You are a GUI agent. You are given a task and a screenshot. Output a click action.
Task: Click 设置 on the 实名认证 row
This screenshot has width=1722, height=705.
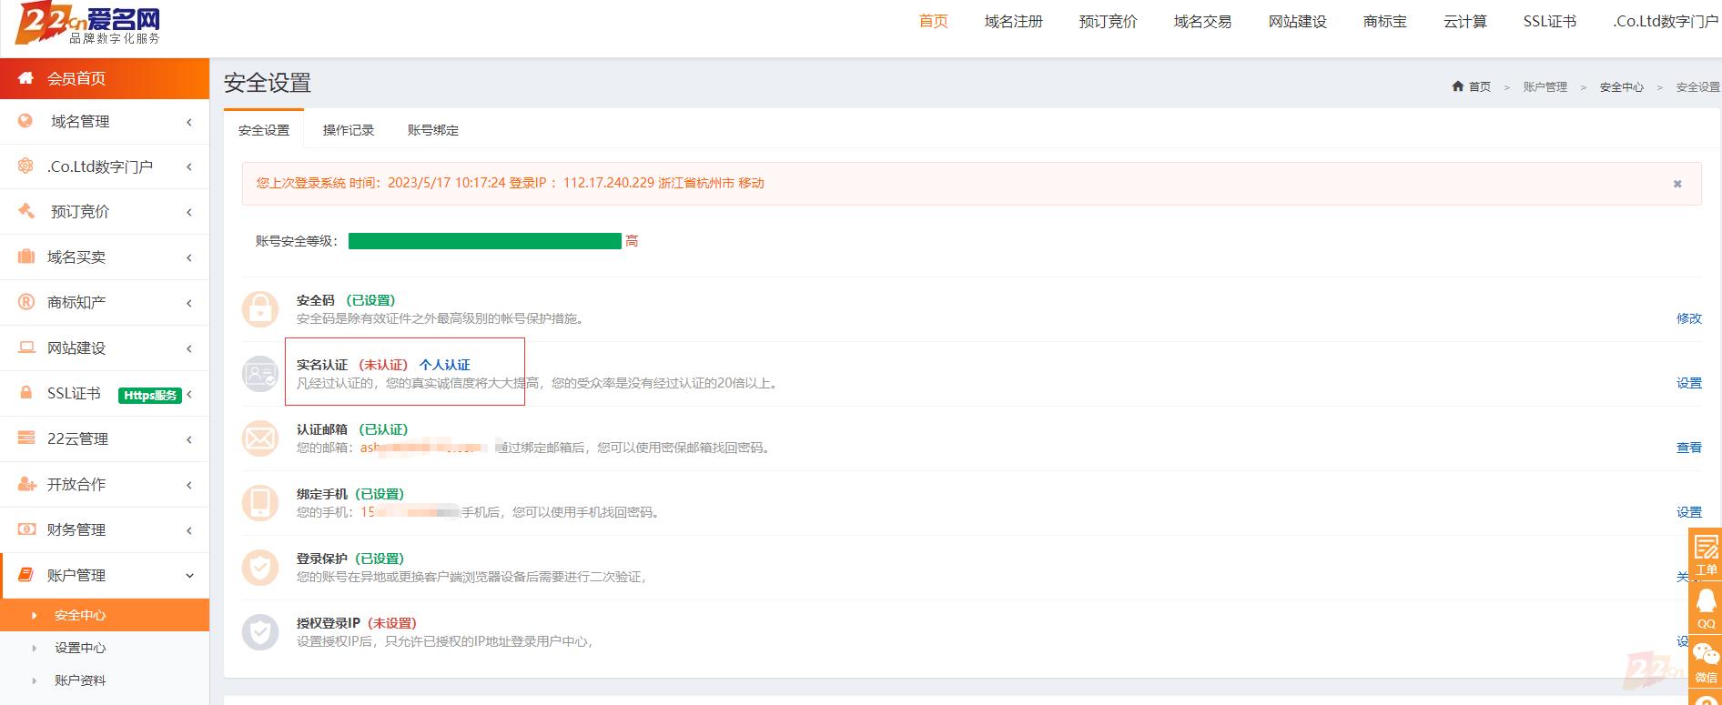[x=1689, y=383]
